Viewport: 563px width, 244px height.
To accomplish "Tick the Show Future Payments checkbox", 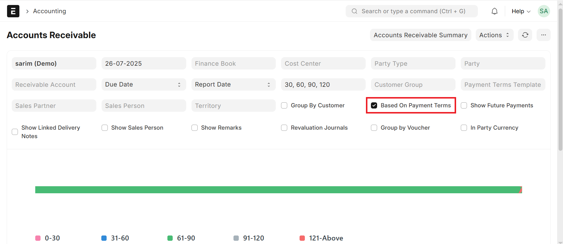I will pos(464,106).
